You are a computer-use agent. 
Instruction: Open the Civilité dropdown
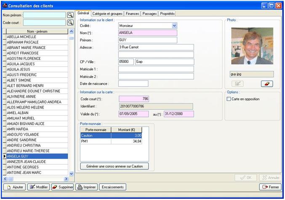(x=174, y=26)
